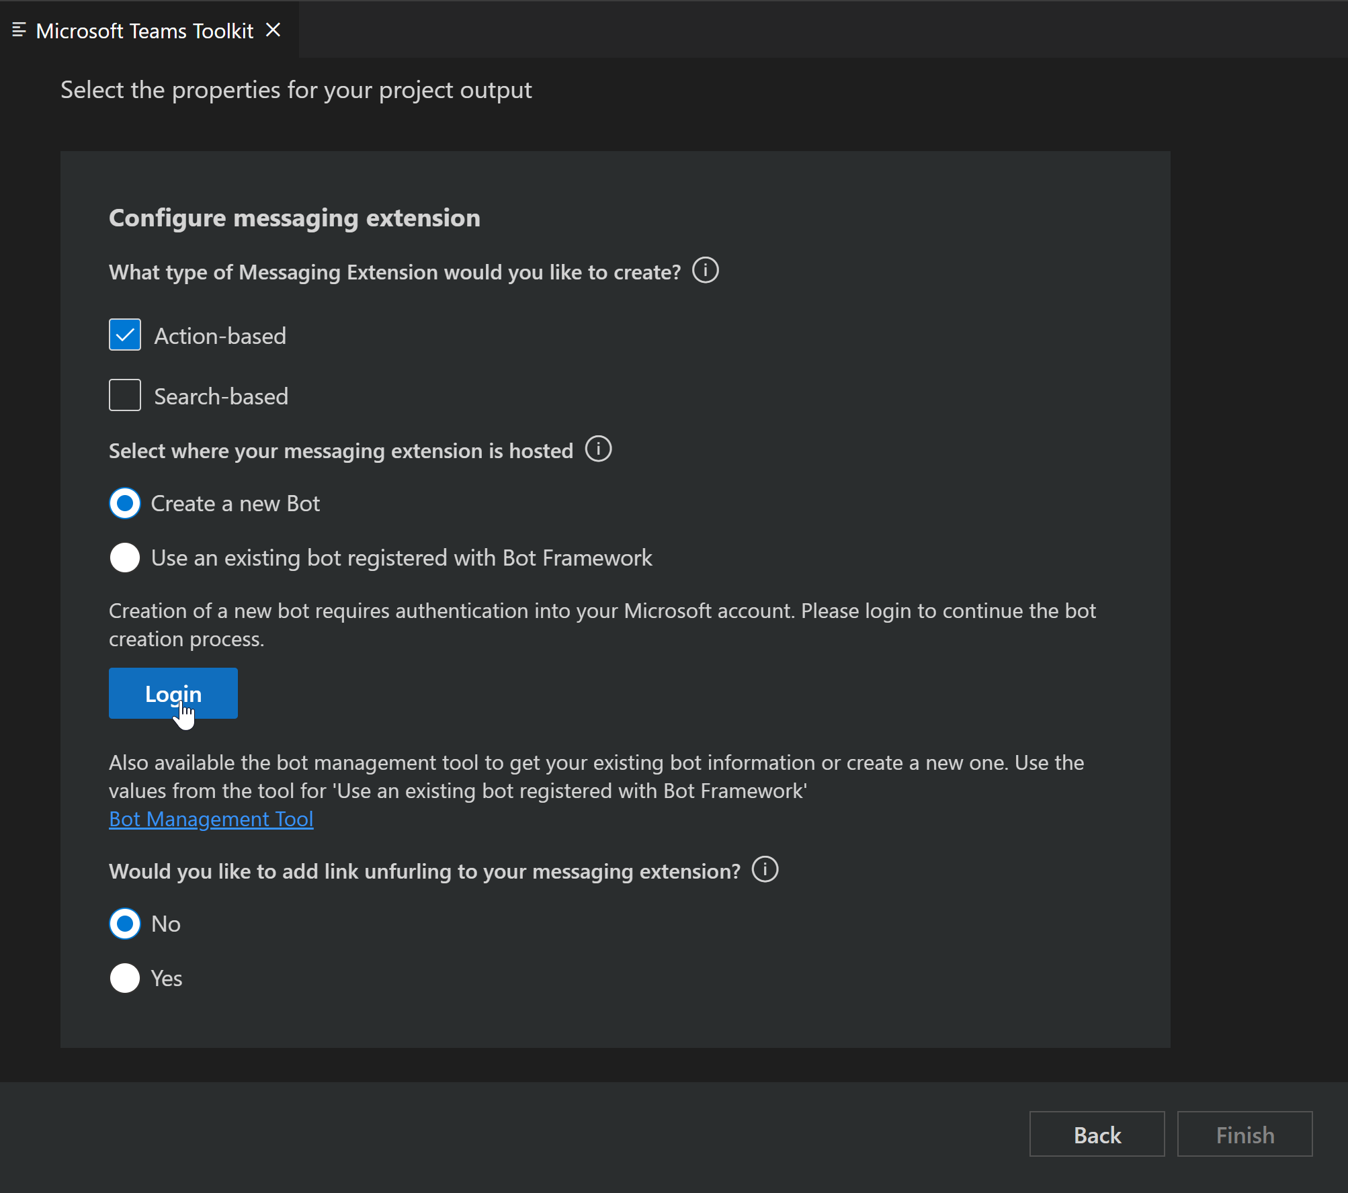Click the Finish button

click(x=1245, y=1134)
